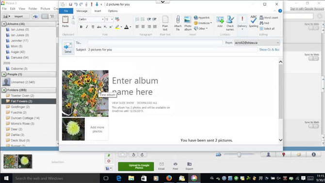
Task: Toggle the top Sync to Web switch
Action: pyautogui.click(x=313, y=28)
